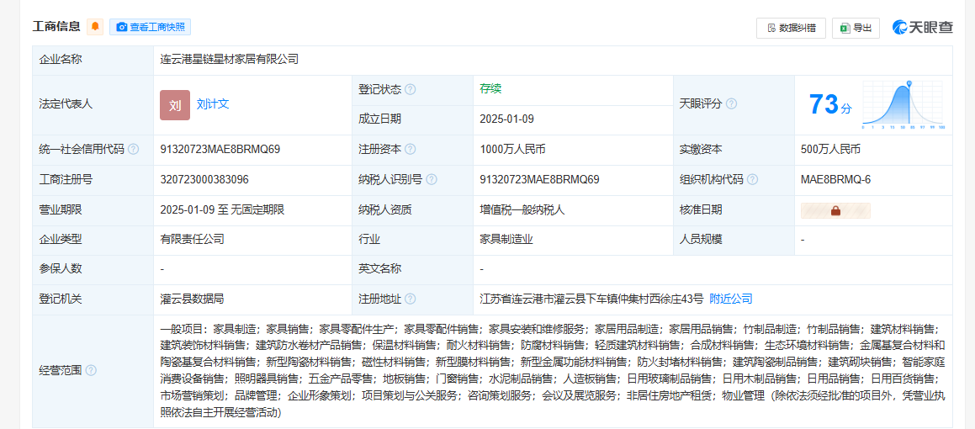975x429 pixels.
Task: Open legal representative 刘计文 link
Action: tap(213, 104)
